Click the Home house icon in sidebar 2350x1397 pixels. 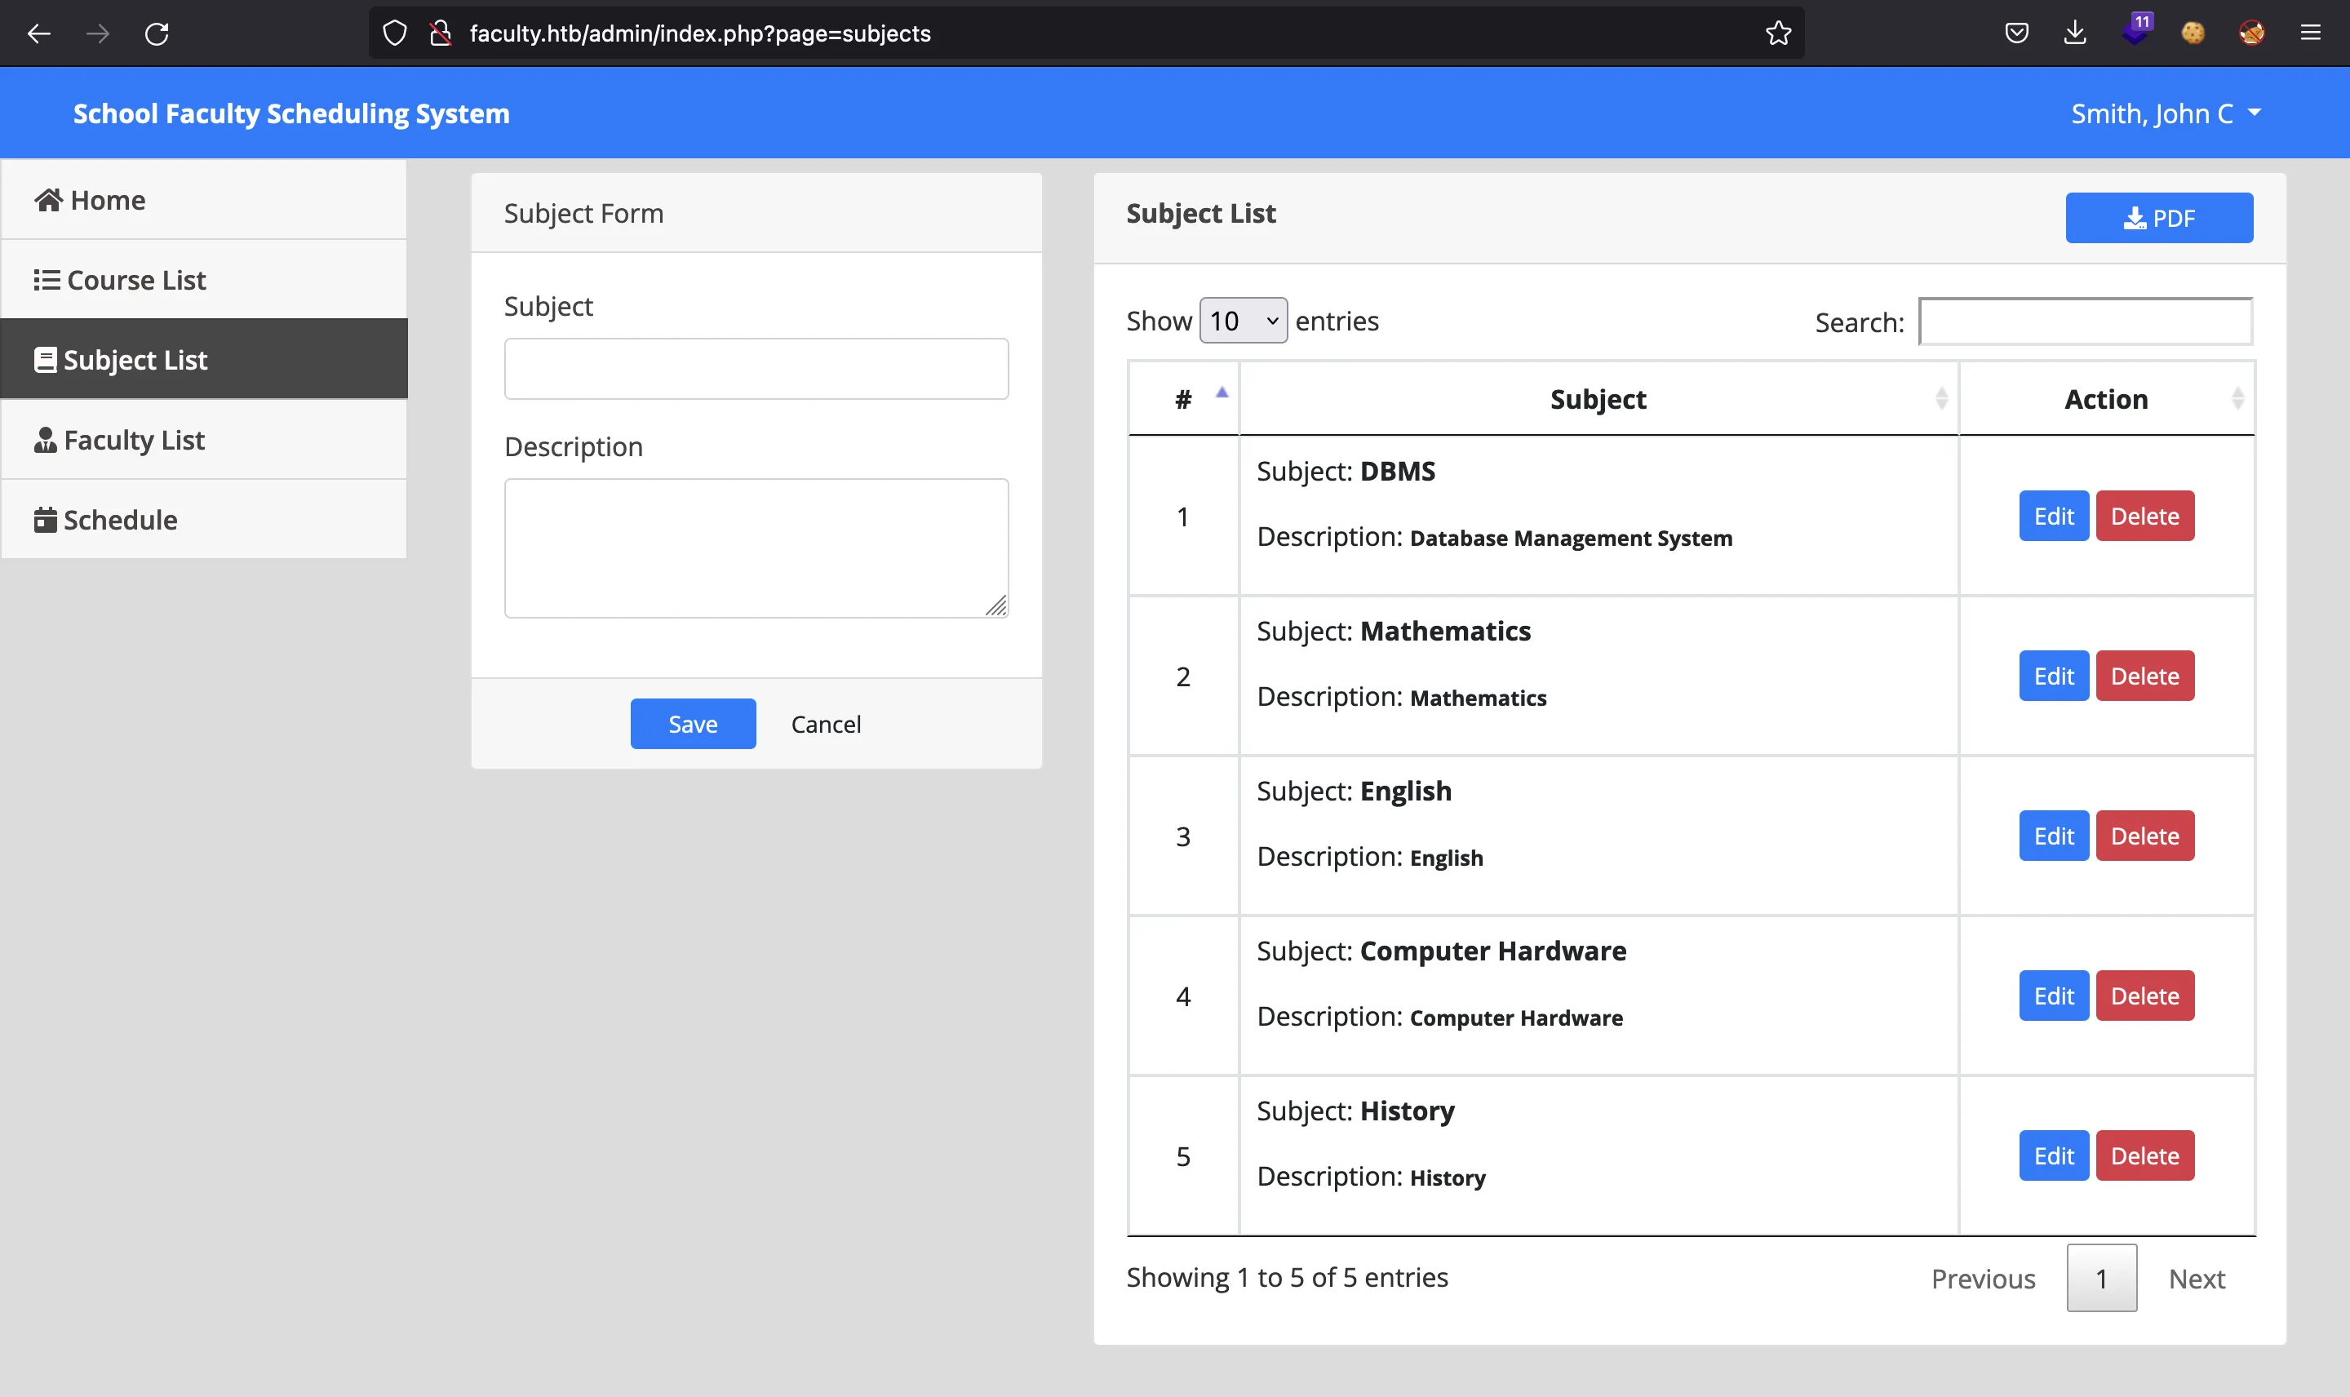point(48,200)
